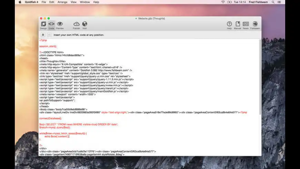
Task: Click the global_style.css link line
Action: pos(81,73)
